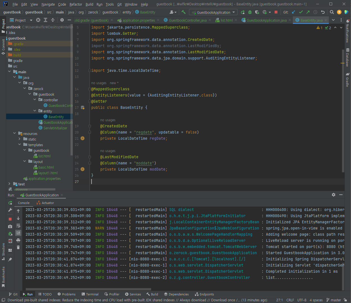Viewport: 351px width, 303px height.
Task: Run with coverage from the main toolbar
Action: (x=257, y=12)
